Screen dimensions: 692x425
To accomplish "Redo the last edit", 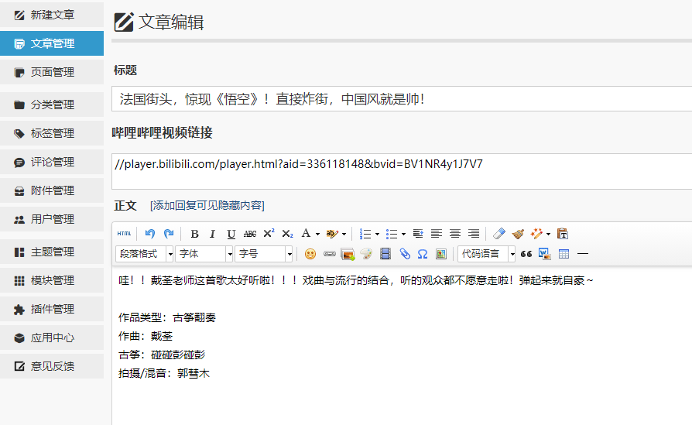I will (169, 234).
